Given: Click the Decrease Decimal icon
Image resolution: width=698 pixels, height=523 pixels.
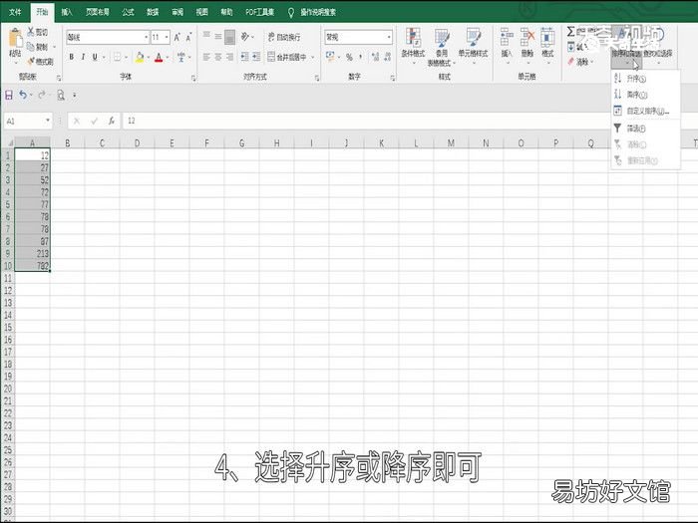Looking at the screenshot, I should point(387,57).
